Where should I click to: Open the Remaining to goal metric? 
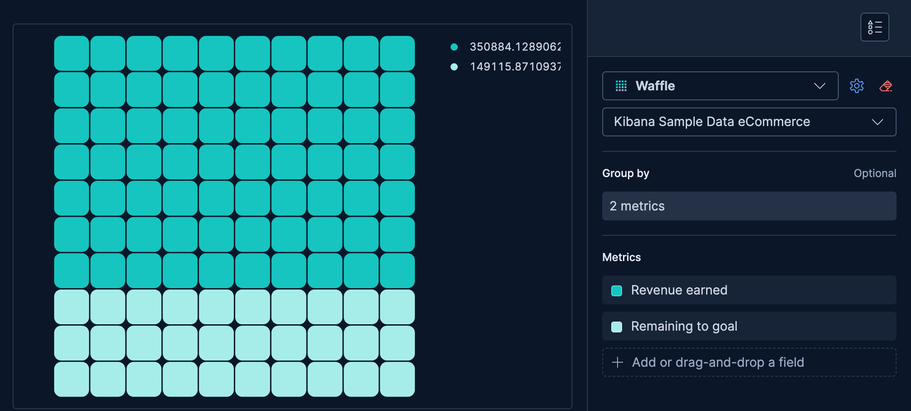(684, 326)
